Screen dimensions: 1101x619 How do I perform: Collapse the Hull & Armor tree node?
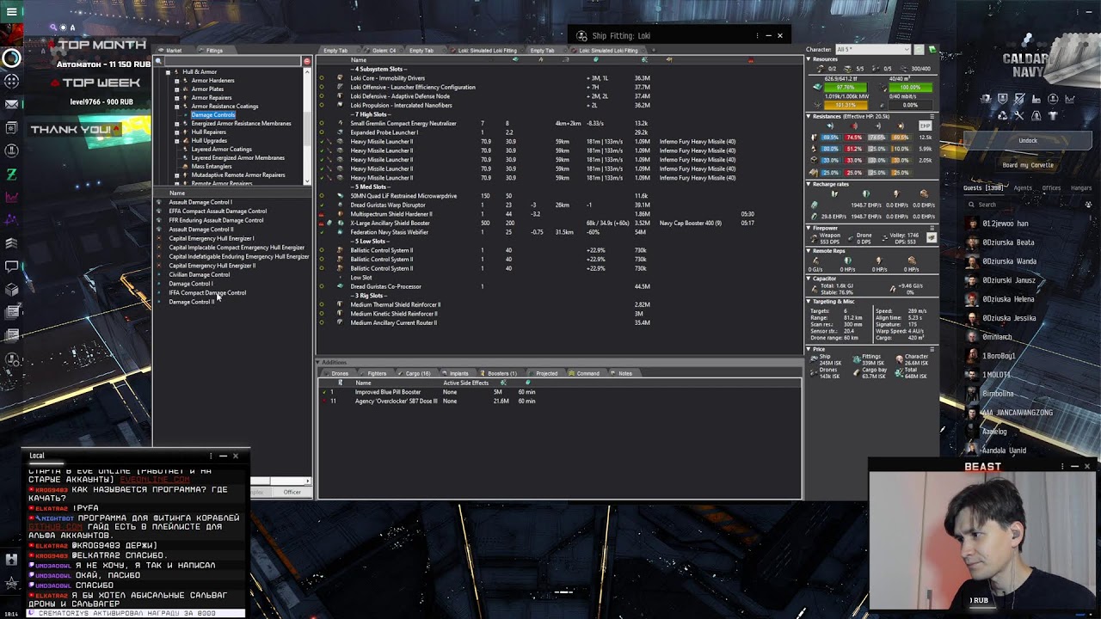pyautogui.click(x=169, y=72)
